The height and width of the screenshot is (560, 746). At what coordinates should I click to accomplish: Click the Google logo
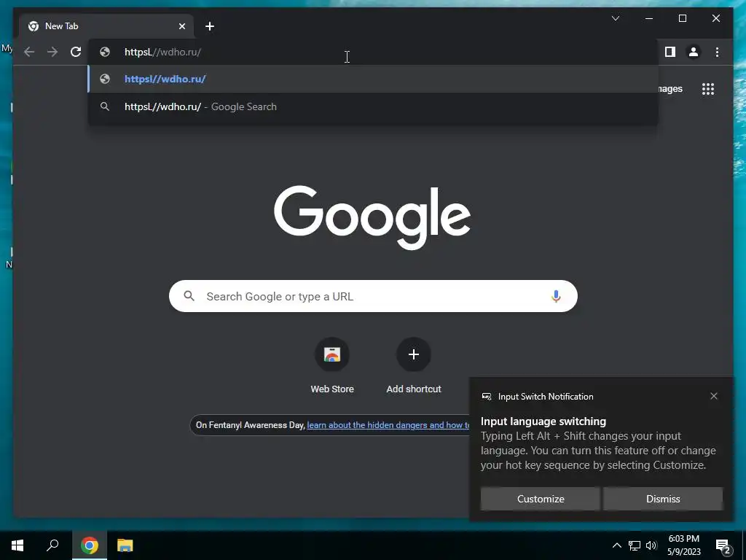click(x=372, y=217)
